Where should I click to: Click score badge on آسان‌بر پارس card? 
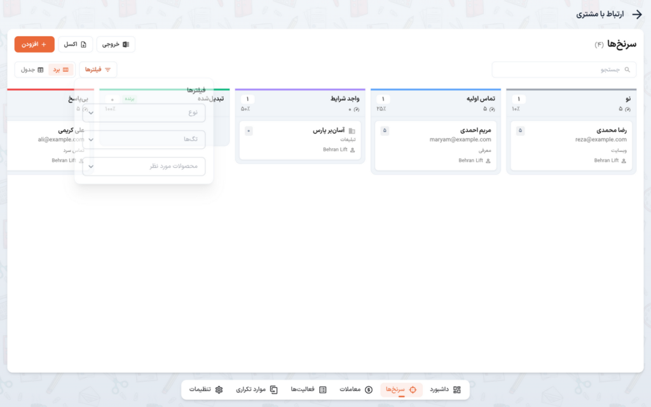point(249,131)
